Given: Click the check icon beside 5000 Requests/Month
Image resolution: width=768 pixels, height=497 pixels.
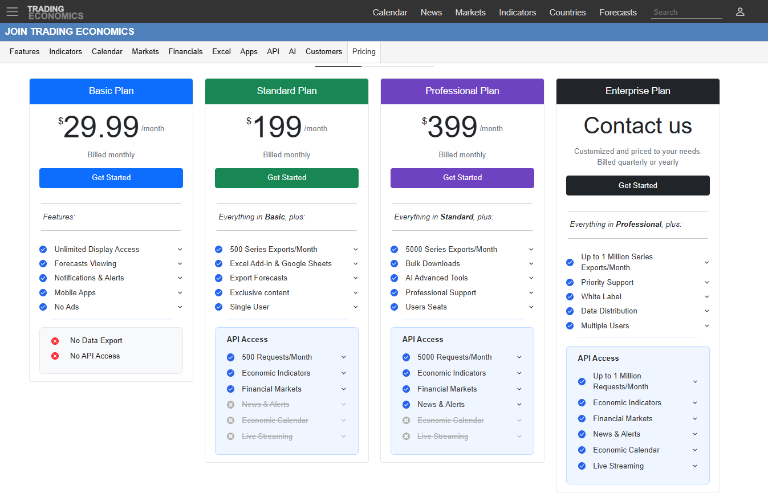Looking at the screenshot, I should point(406,357).
